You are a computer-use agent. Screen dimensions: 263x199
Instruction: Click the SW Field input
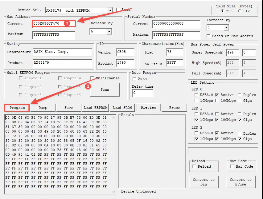175,63
